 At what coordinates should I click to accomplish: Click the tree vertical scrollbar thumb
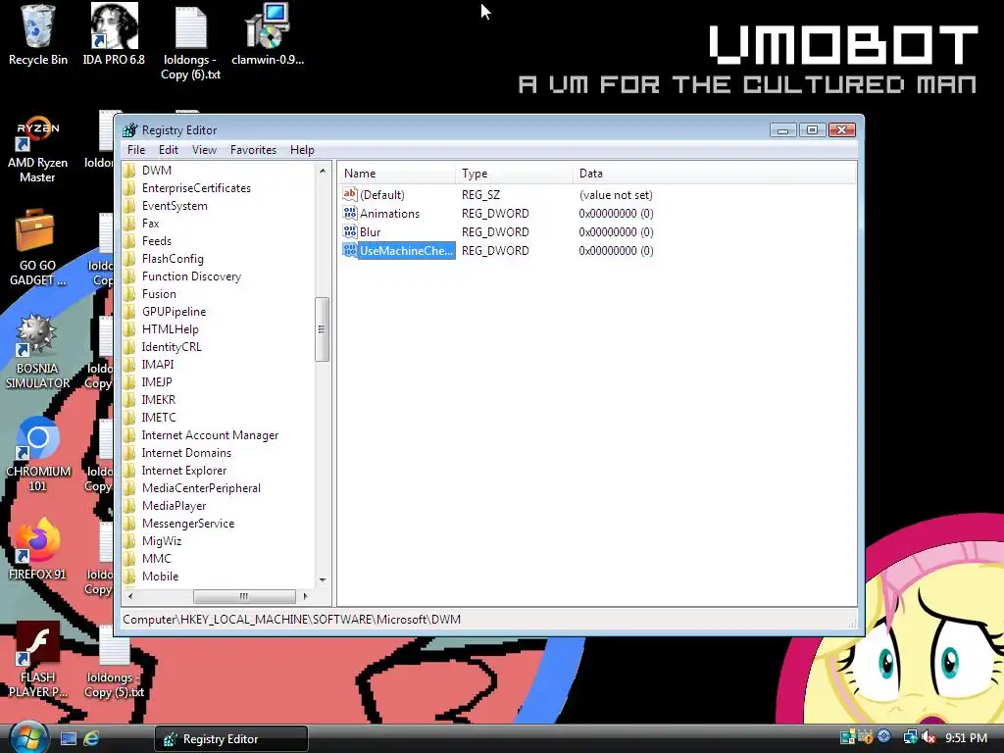coord(322,329)
